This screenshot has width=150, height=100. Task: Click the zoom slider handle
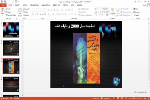(x=134, y=98)
